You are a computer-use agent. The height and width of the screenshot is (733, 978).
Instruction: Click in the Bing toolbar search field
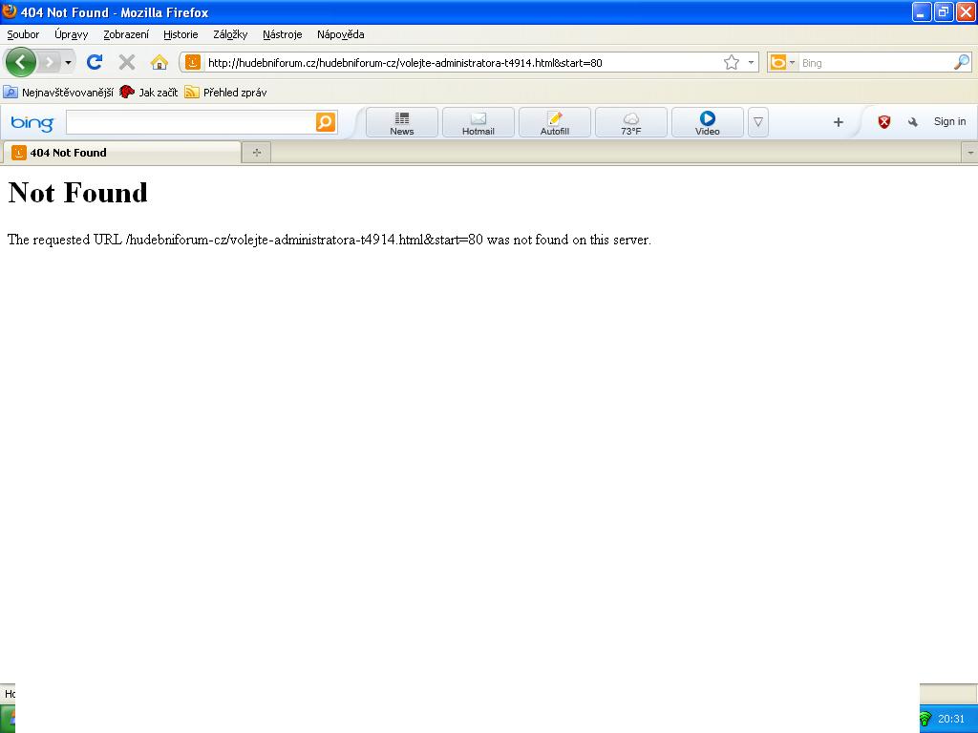pyautogui.click(x=189, y=122)
